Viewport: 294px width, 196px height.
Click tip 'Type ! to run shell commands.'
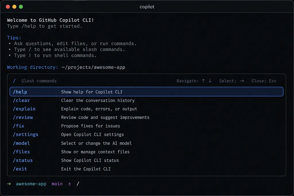tap(55, 55)
